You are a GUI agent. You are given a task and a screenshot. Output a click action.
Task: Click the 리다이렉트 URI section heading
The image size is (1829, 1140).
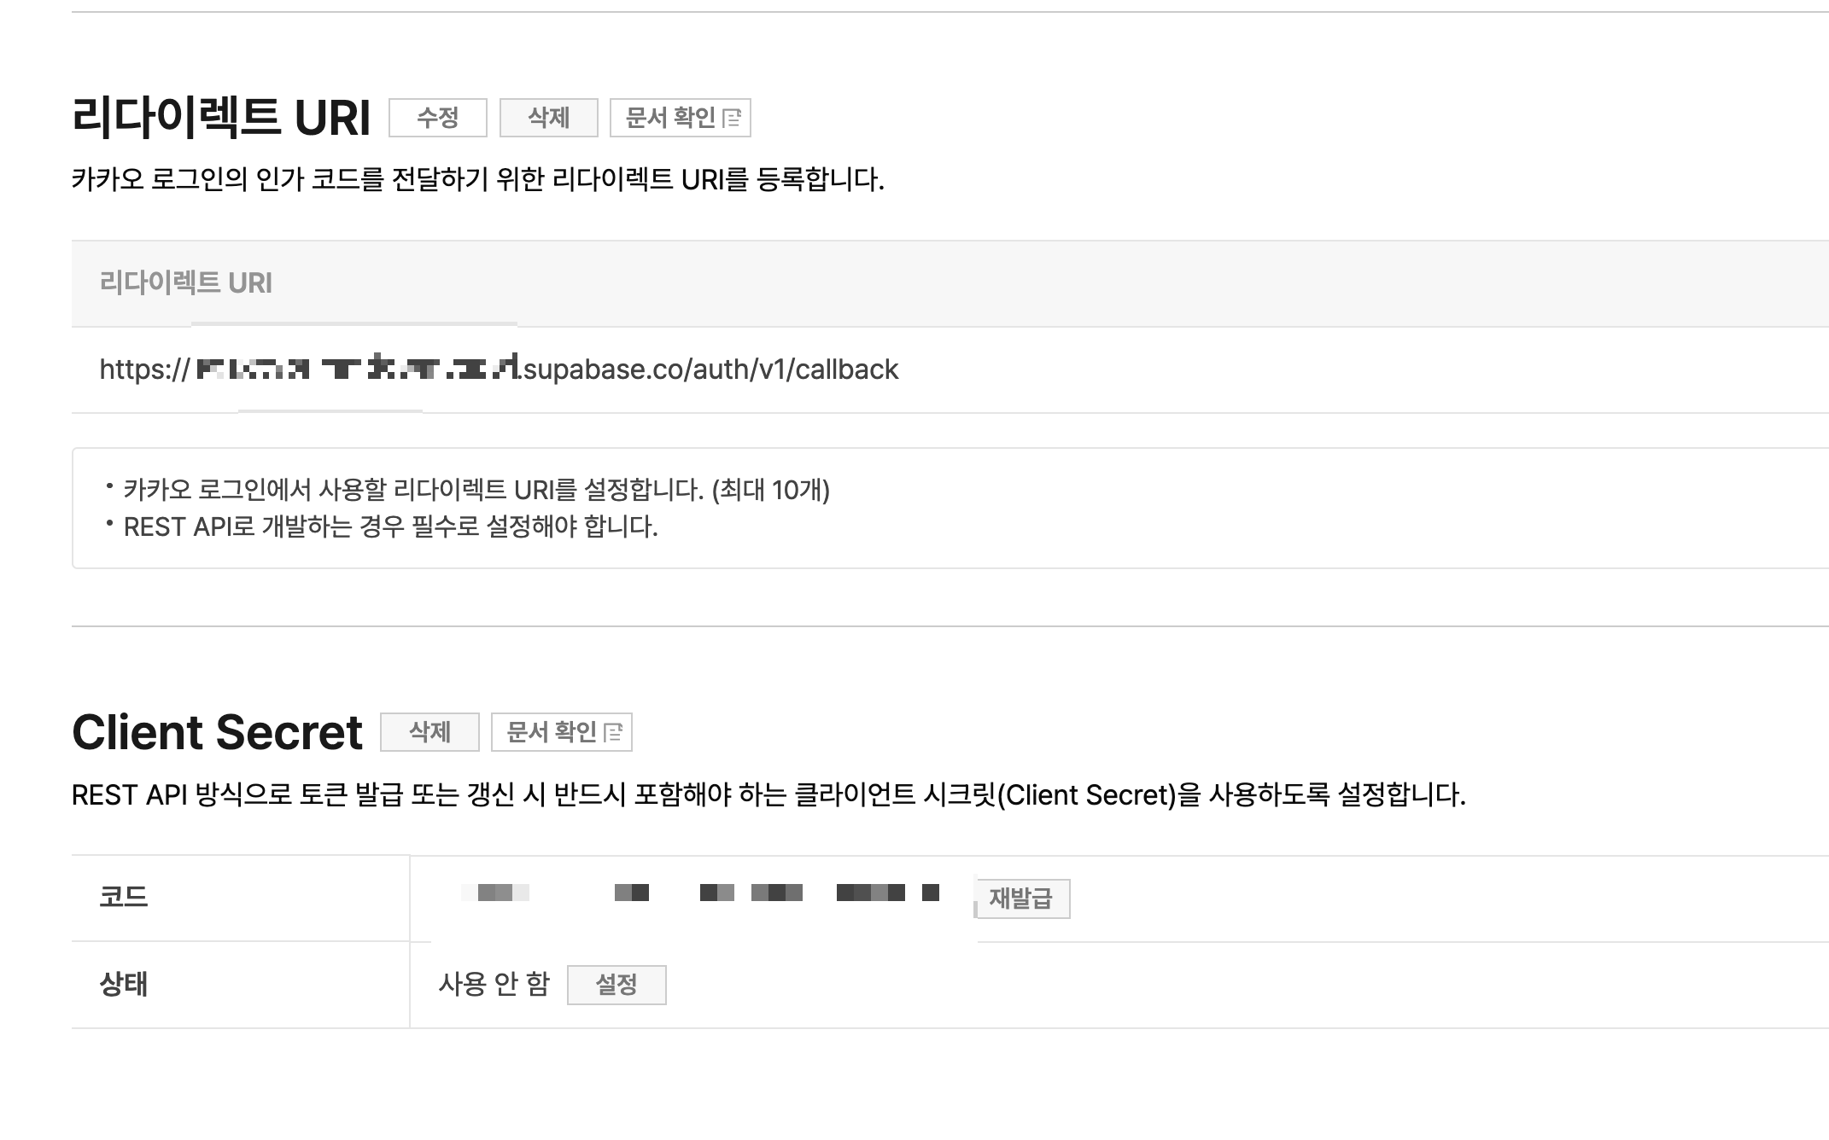pos(221,117)
